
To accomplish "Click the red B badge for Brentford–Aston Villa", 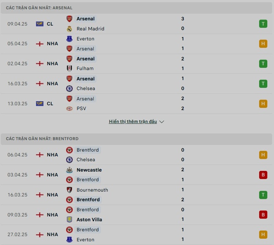I will (x=263, y=215).
